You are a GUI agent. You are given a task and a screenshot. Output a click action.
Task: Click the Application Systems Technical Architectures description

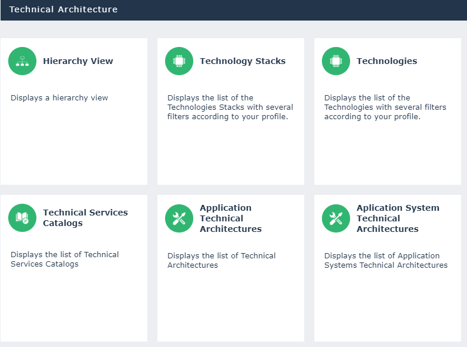tap(386, 260)
